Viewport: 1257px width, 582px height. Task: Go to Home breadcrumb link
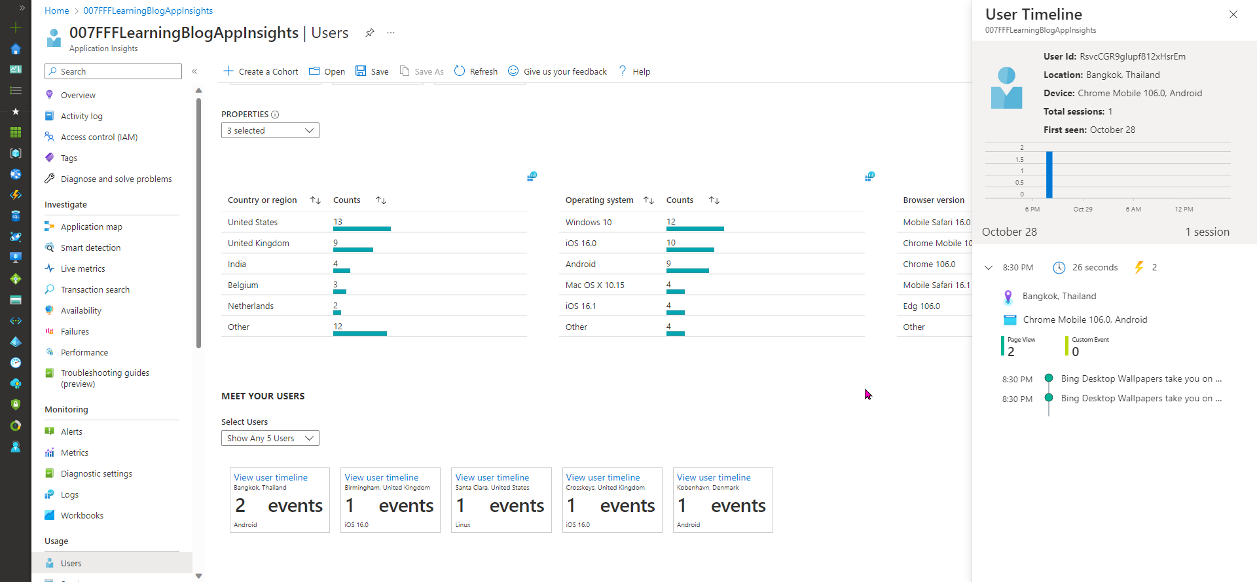point(57,10)
